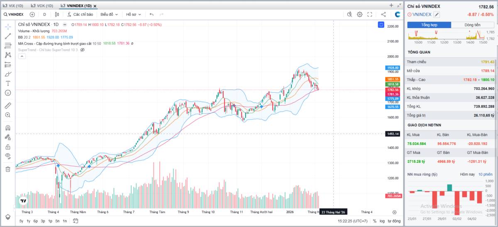Image resolution: width=498 pixels, height=227 pixels.
Task: Switch to the Dòng tiền tab
Action: click(x=472, y=25)
